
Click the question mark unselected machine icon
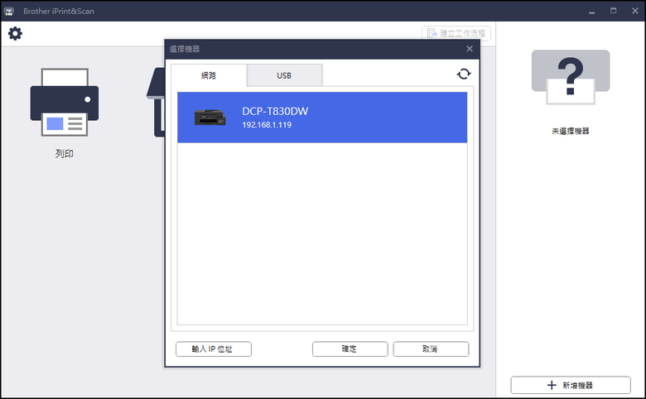(x=571, y=77)
